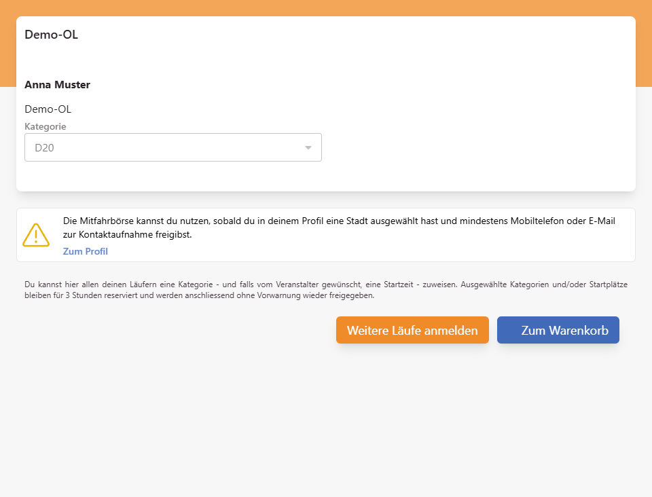652x497 pixels.
Task: Click the Weitere Läufe anmelden button
Action: point(412,330)
